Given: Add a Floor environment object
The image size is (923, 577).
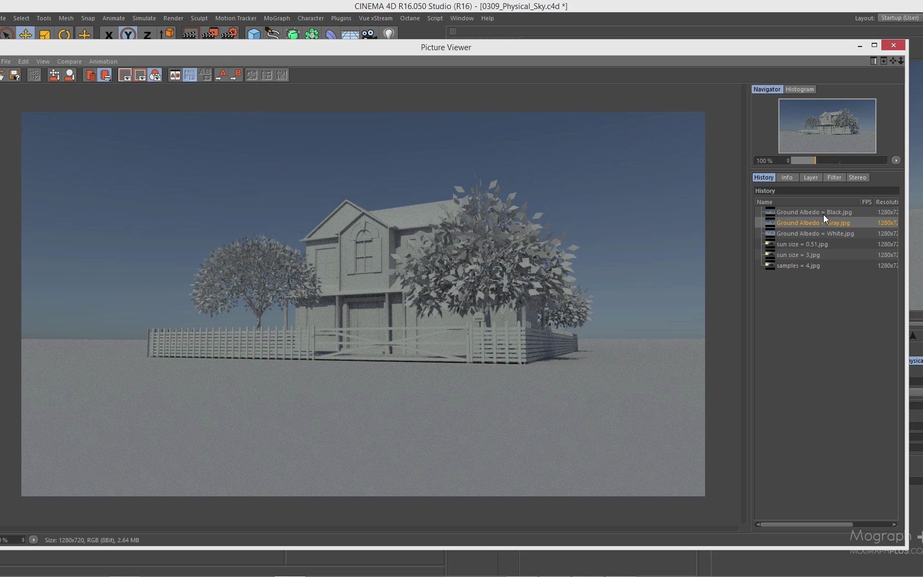Looking at the screenshot, I should pos(350,34).
